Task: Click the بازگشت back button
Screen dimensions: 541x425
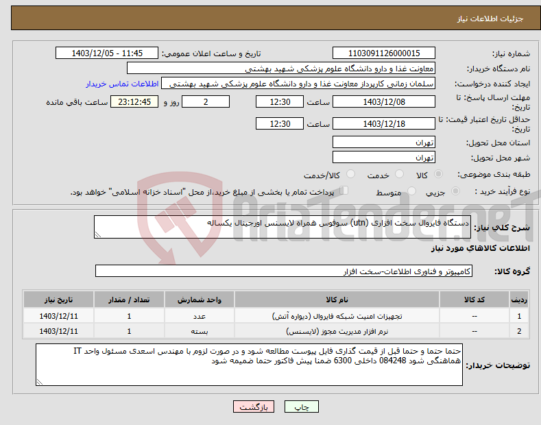Action: click(x=254, y=406)
